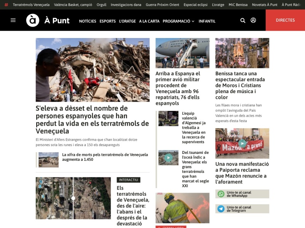Viewport: 305px width, 228px height.
Task: Open Terratrémols Veneçuela trending topic
Action: click(x=31, y=5)
